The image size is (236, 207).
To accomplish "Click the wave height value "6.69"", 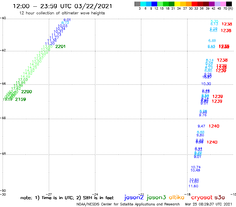I will (212, 40).
